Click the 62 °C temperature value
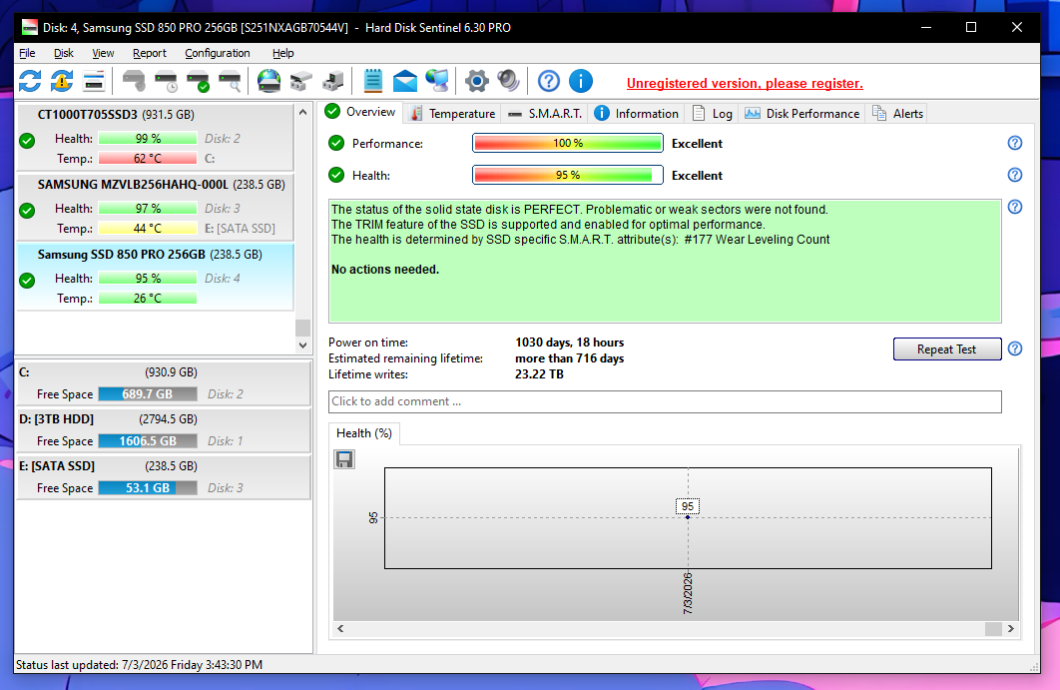Image resolution: width=1060 pixels, height=690 pixels. coord(148,159)
